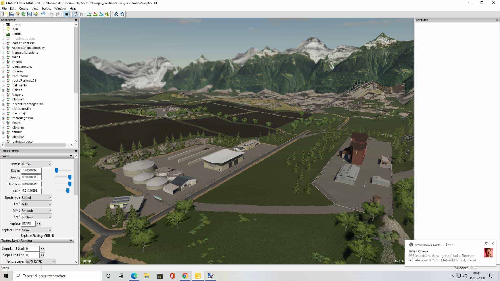Select the terrain item in Scenegraph

coord(17,34)
